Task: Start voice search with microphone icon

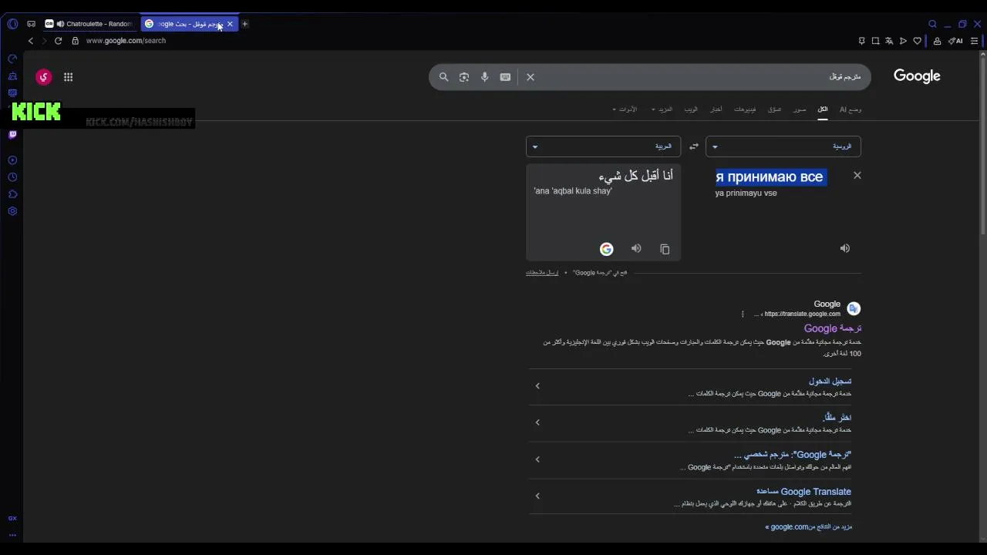Action: pyautogui.click(x=484, y=77)
